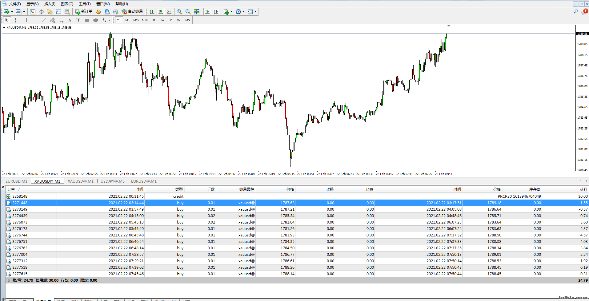Select the cursor pointer tool

click(7, 20)
